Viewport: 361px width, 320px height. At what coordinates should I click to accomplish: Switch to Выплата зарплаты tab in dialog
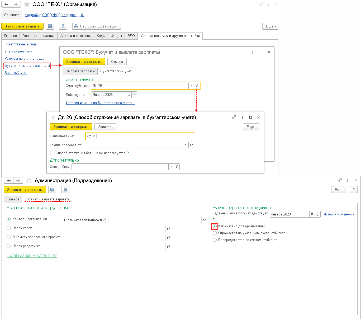80,71
